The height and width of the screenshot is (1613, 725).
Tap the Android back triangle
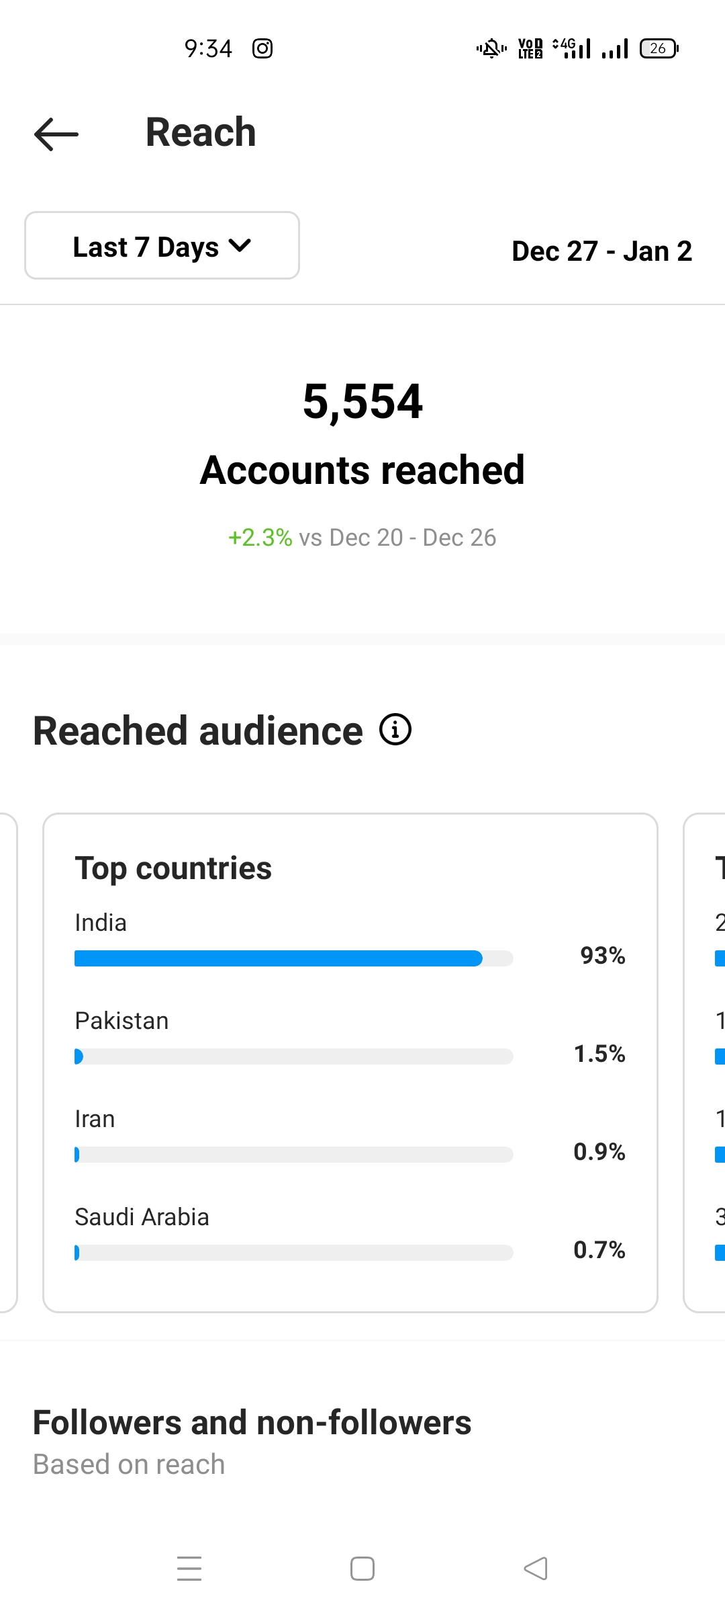pyautogui.click(x=536, y=1569)
